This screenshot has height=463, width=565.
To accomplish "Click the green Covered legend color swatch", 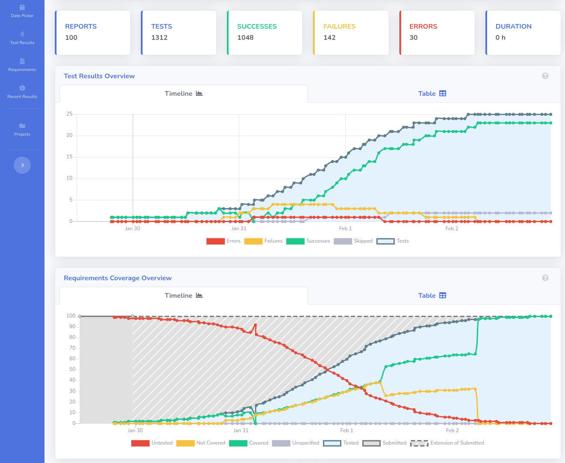I will [x=238, y=443].
